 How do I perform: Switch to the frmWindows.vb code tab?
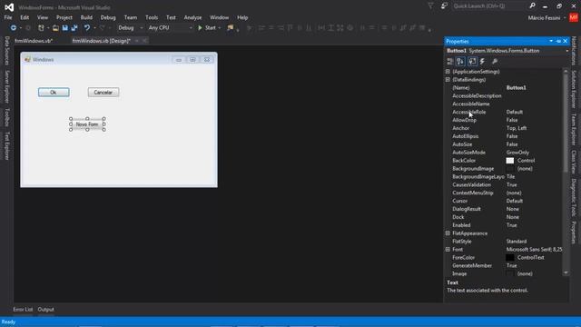pos(34,41)
